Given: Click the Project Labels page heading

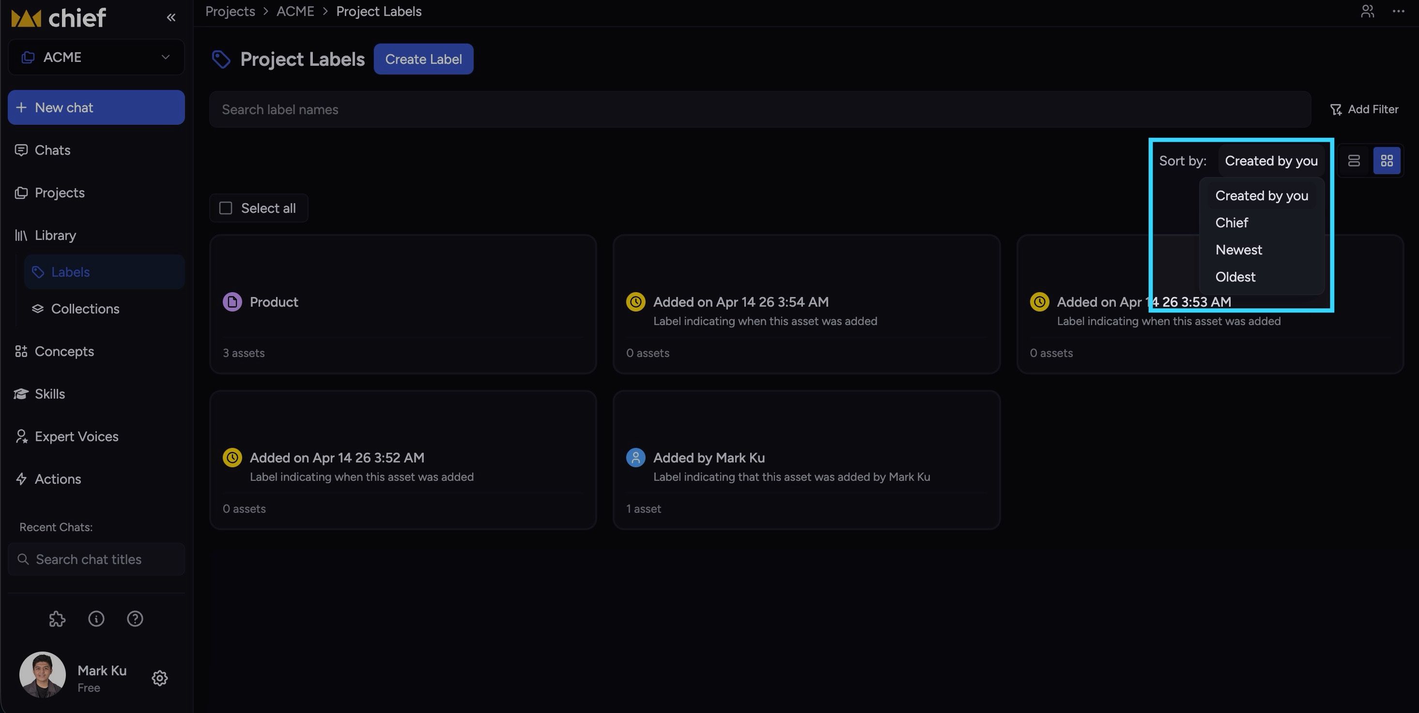Looking at the screenshot, I should [302, 59].
